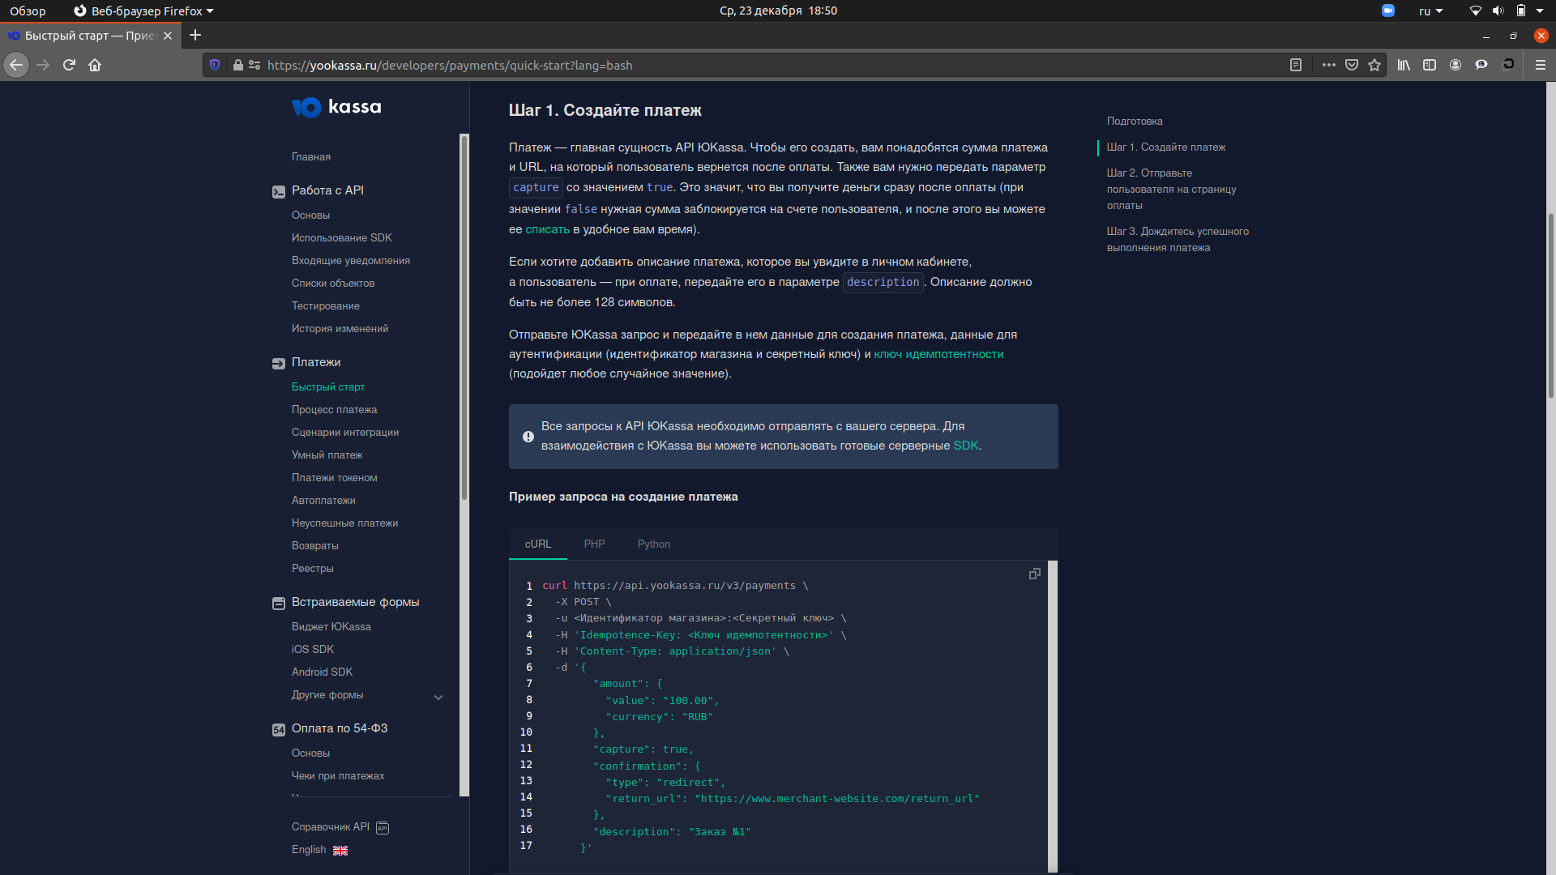Click the forward navigation arrow
This screenshot has height=875, width=1556.
pyautogui.click(x=43, y=65)
